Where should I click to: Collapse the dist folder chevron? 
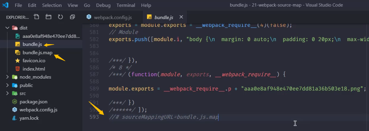pos(7,28)
